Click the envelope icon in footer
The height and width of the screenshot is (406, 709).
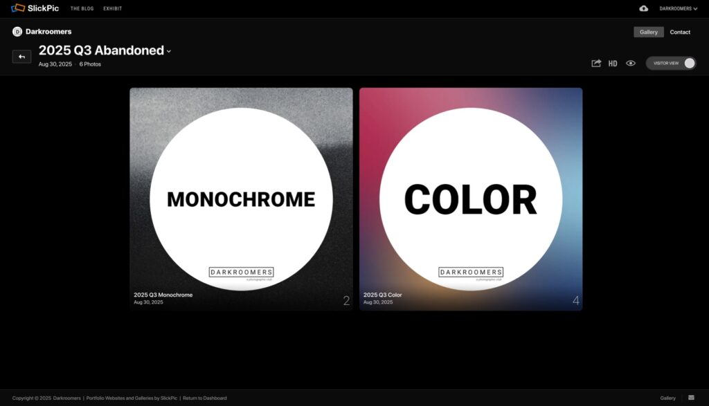[x=690, y=398]
